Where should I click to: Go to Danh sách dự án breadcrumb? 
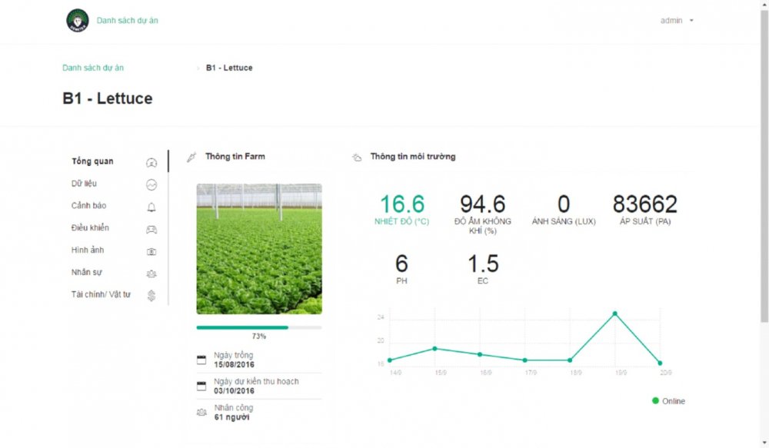tap(93, 68)
